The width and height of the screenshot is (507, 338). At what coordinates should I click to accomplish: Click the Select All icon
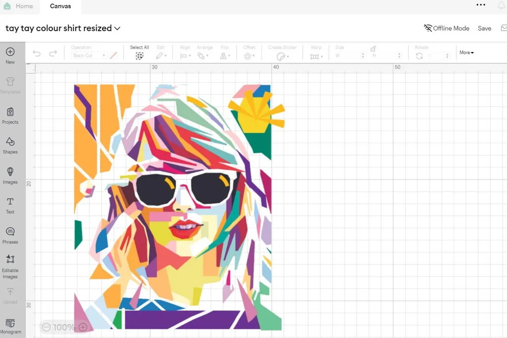(139, 56)
